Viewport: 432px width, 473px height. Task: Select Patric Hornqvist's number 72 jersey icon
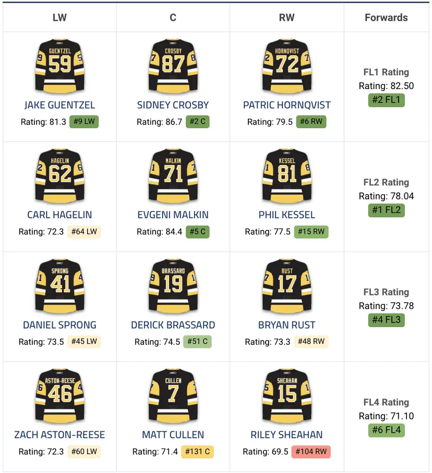tap(287, 64)
